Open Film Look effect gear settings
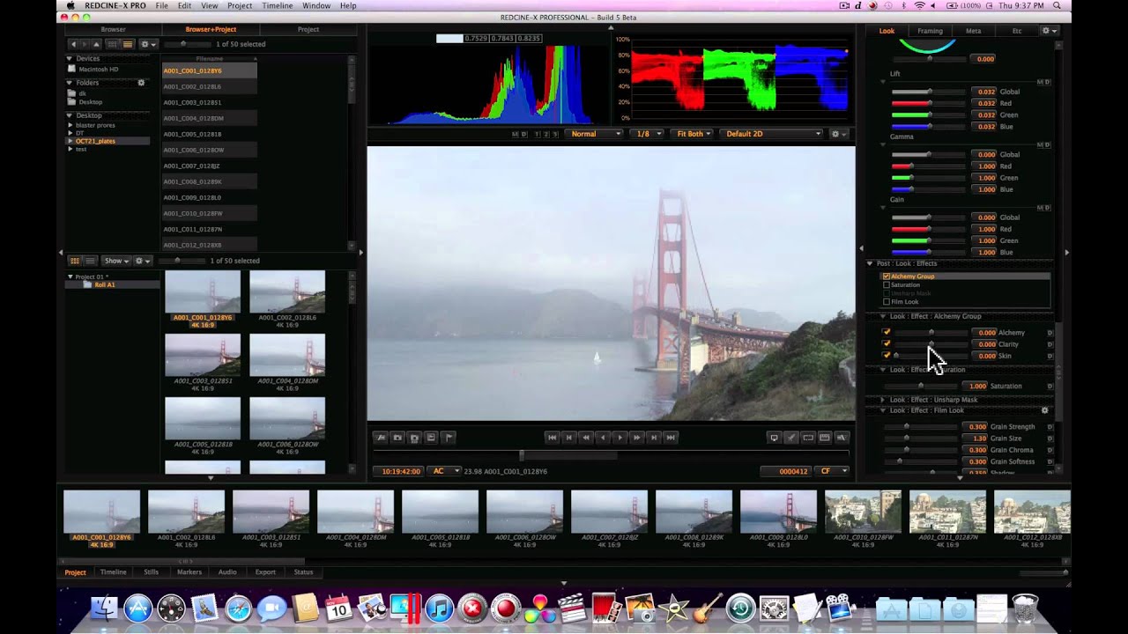Viewport: 1128px width, 634px height. (x=1045, y=410)
